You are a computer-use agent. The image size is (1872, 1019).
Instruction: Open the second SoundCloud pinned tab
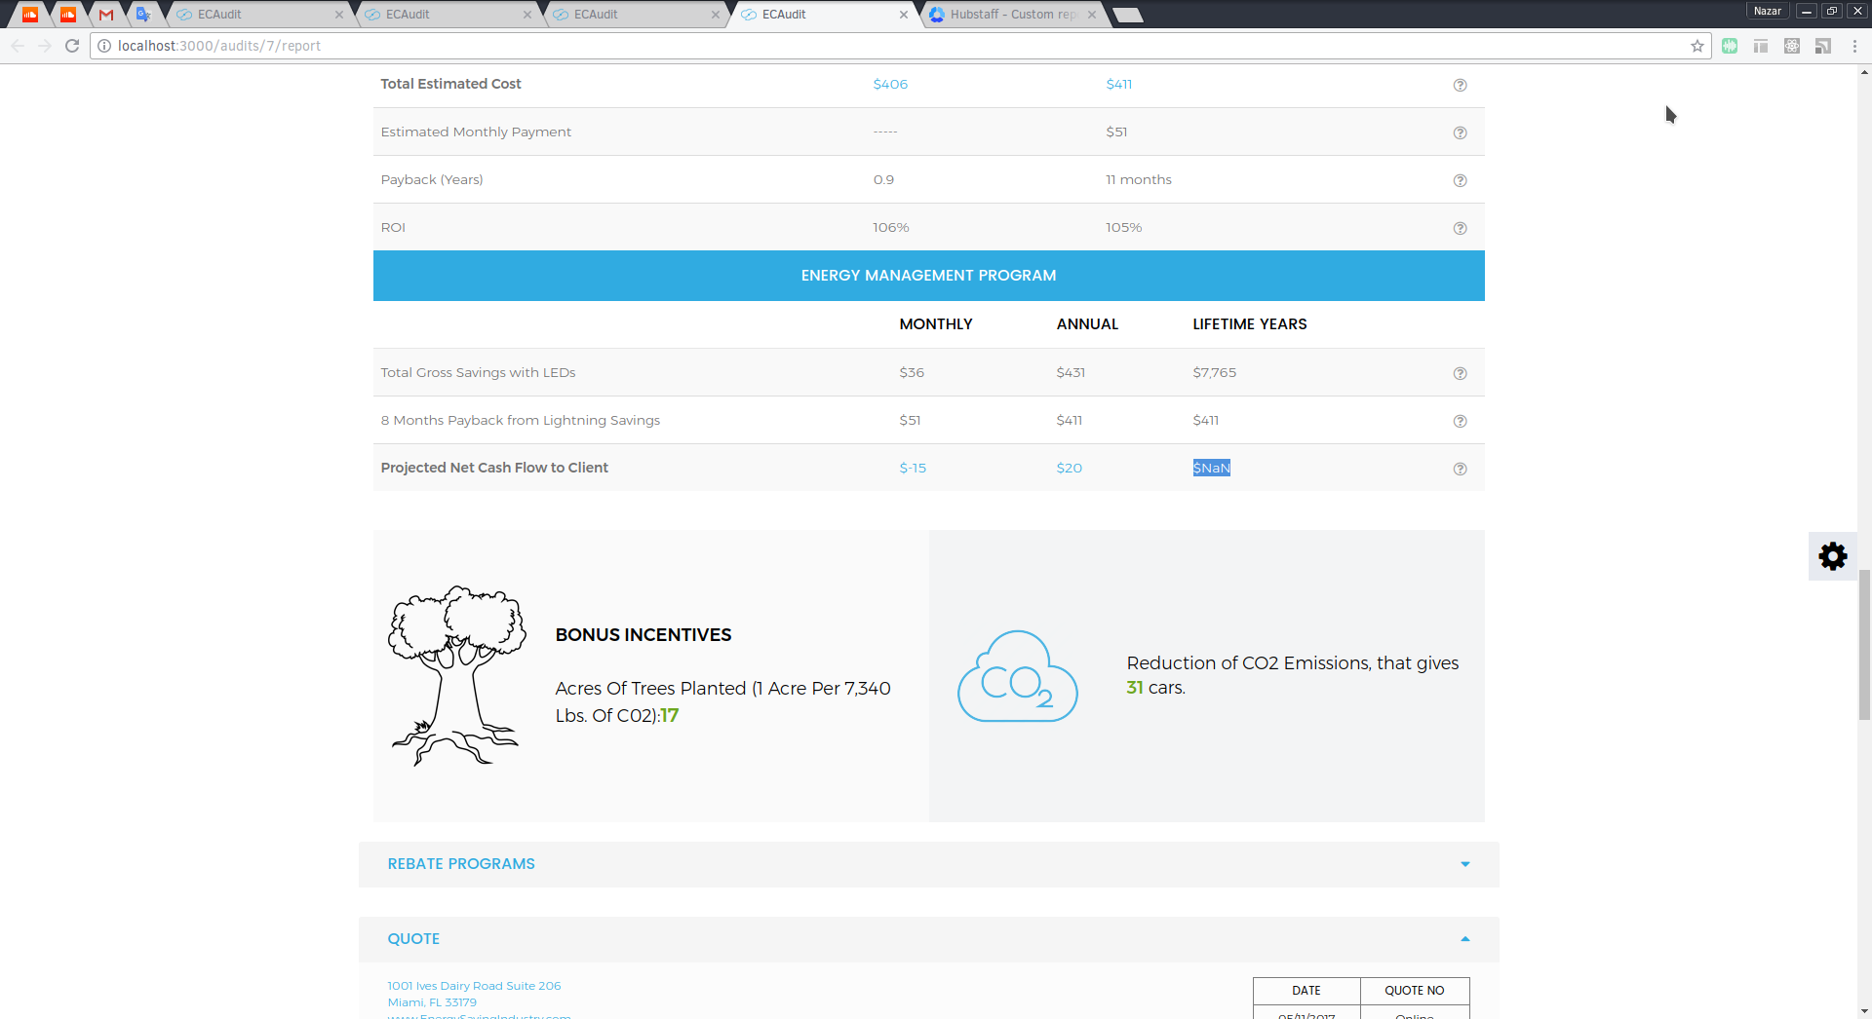click(67, 15)
